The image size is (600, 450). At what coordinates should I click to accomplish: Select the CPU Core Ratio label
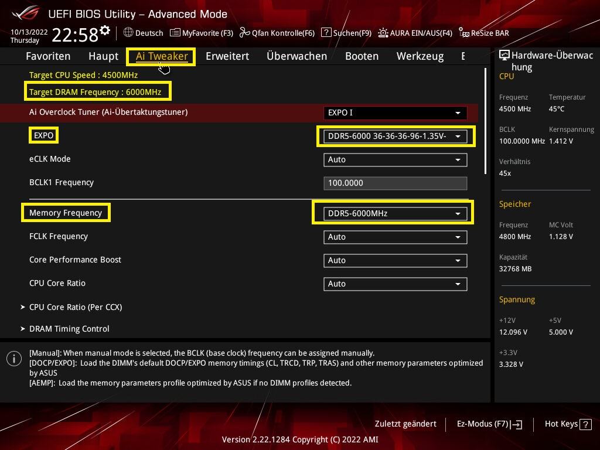pos(57,283)
